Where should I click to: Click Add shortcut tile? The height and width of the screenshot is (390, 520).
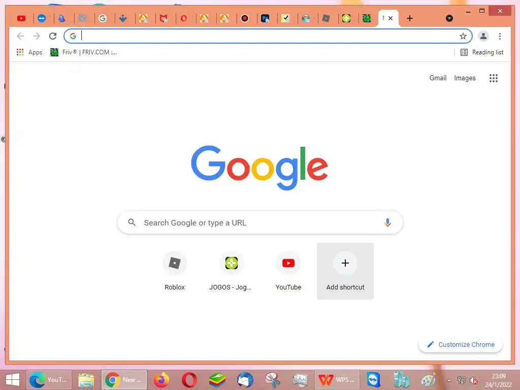345,271
